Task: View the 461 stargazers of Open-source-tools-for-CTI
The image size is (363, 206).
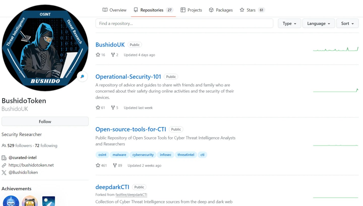Action: (101, 165)
